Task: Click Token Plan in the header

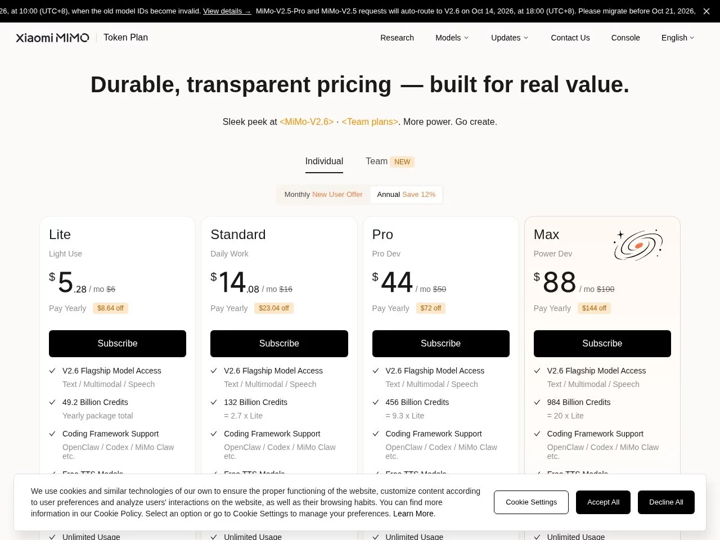Action: pyautogui.click(x=125, y=38)
